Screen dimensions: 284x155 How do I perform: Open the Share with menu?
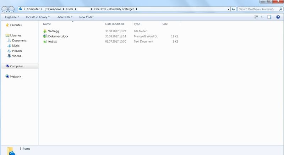[64, 17]
